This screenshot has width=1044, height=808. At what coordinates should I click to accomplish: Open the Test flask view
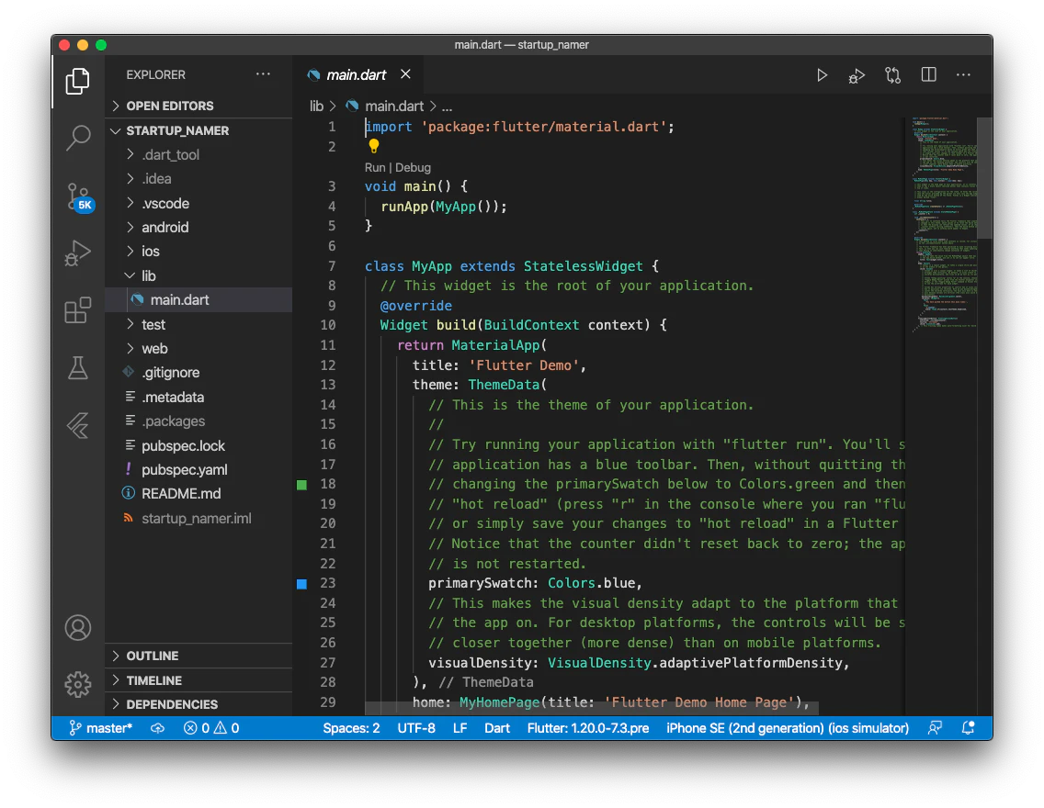(x=78, y=368)
